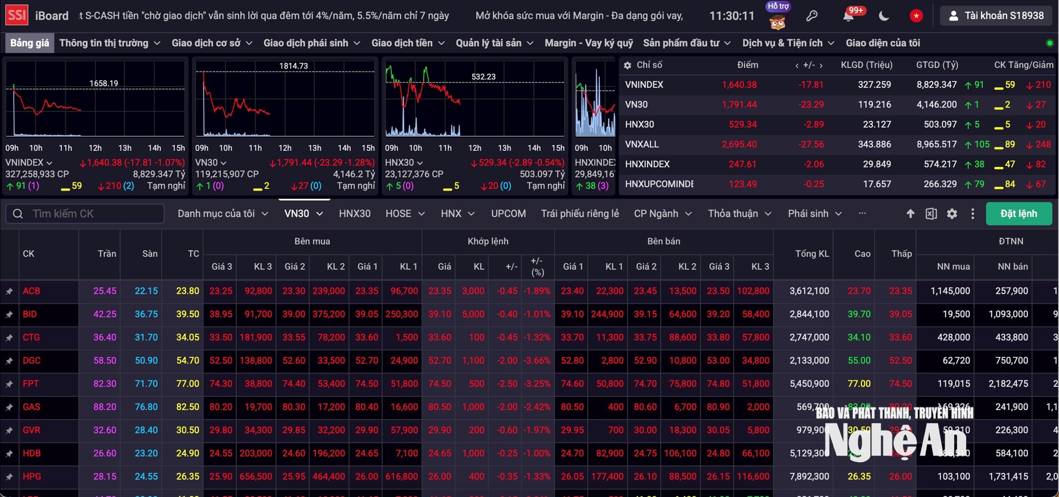Click the Đặt lệnh button

[1019, 214]
